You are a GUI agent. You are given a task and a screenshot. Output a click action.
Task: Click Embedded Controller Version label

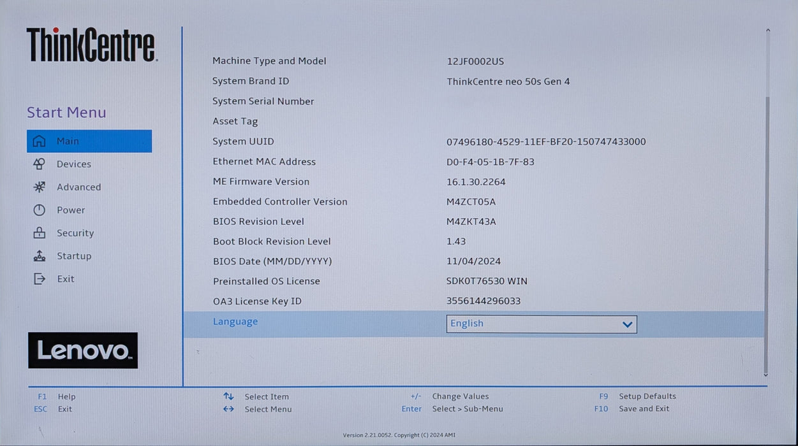coord(280,201)
